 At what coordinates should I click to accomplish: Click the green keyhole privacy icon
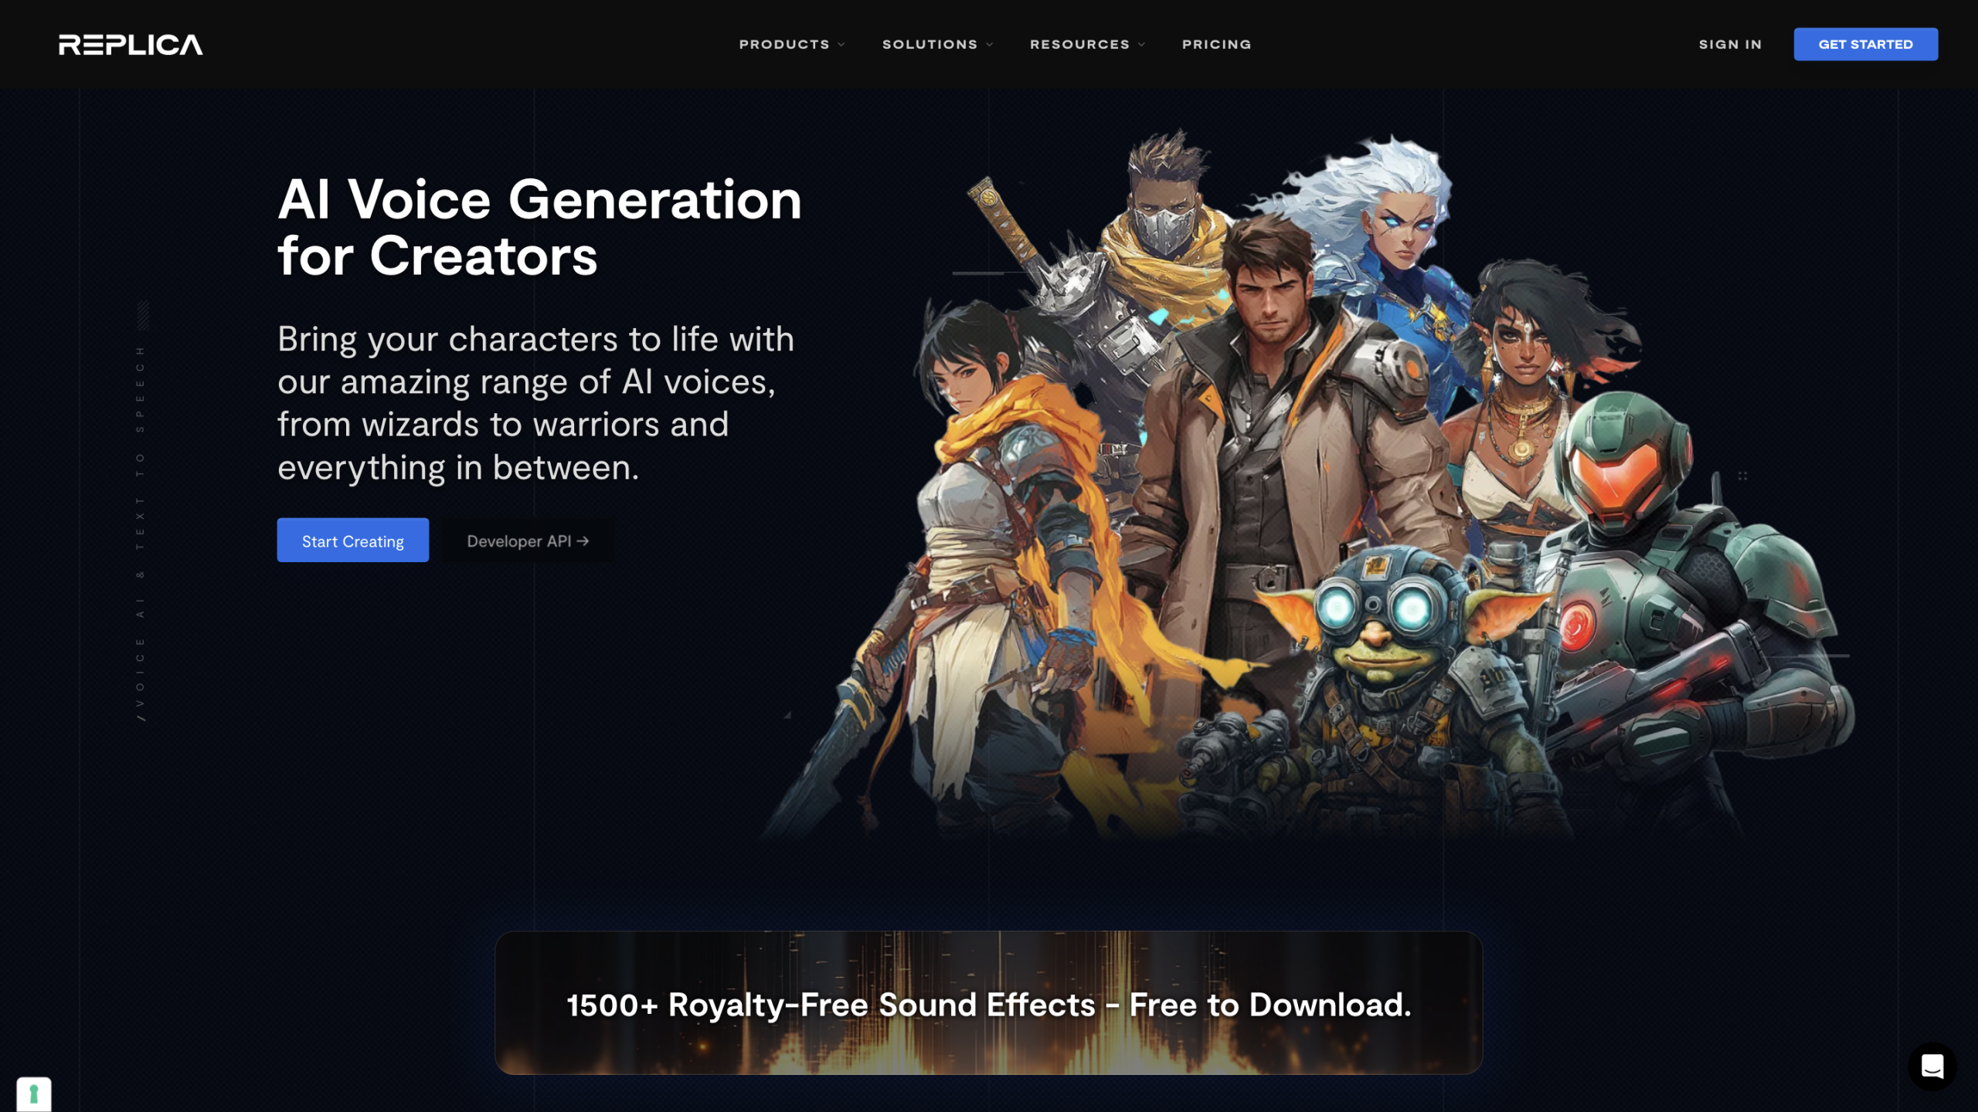pos(34,1094)
